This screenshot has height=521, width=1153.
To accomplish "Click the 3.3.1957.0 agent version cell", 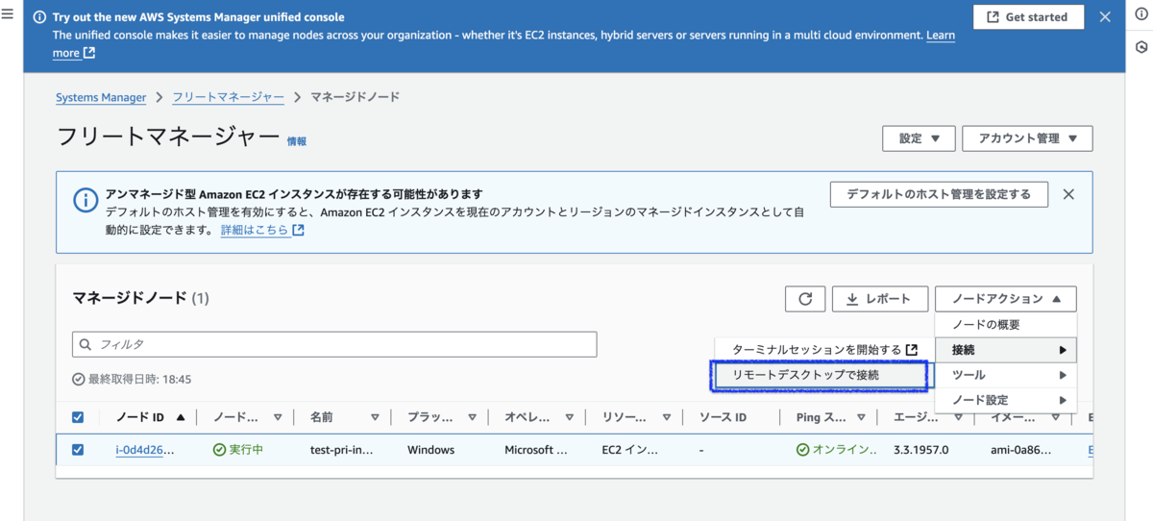I will (920, 450).
